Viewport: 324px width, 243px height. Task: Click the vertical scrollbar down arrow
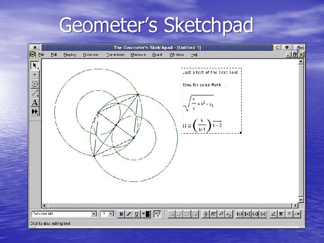coord(301,200)
